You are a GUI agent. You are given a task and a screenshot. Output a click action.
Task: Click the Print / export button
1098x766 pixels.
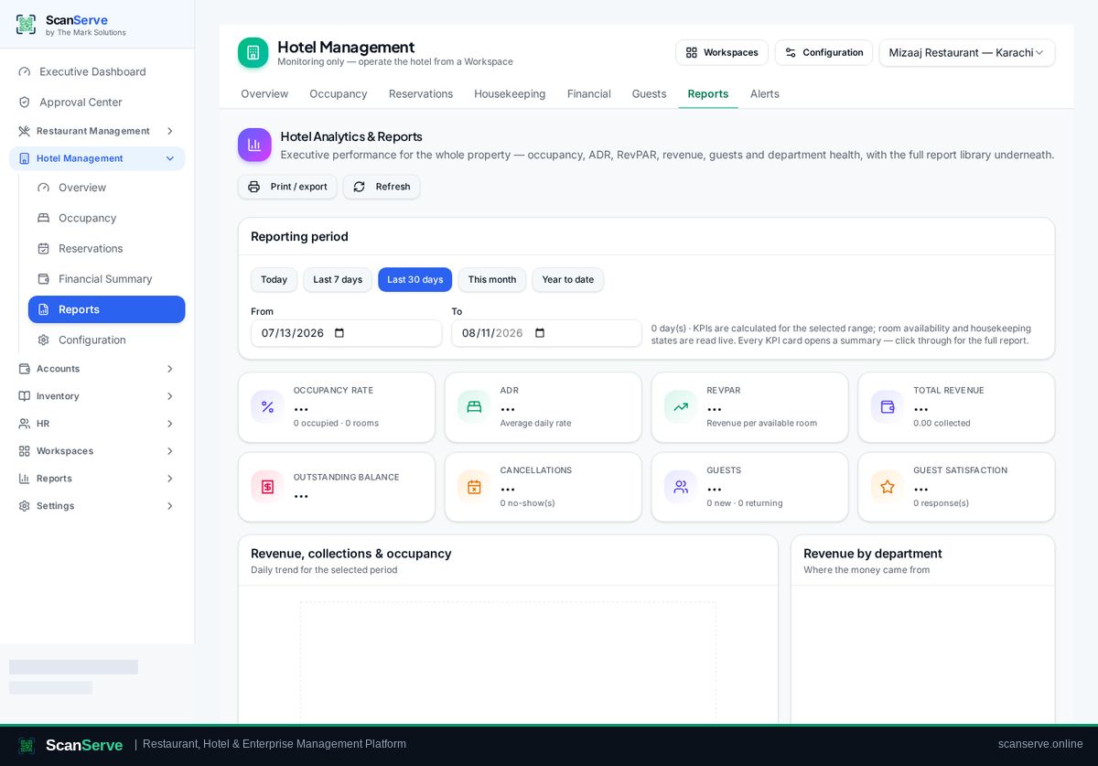tap(287, 187)
